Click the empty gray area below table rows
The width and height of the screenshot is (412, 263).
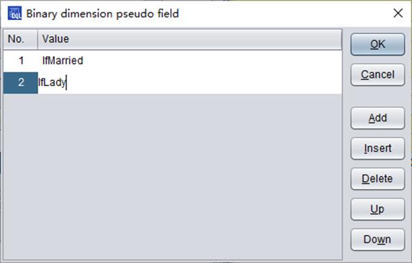click(x=172, y=176)
